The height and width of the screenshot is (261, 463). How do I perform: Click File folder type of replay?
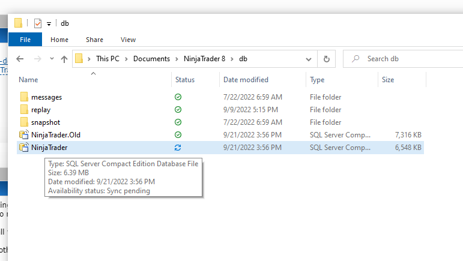pos(325,110)
